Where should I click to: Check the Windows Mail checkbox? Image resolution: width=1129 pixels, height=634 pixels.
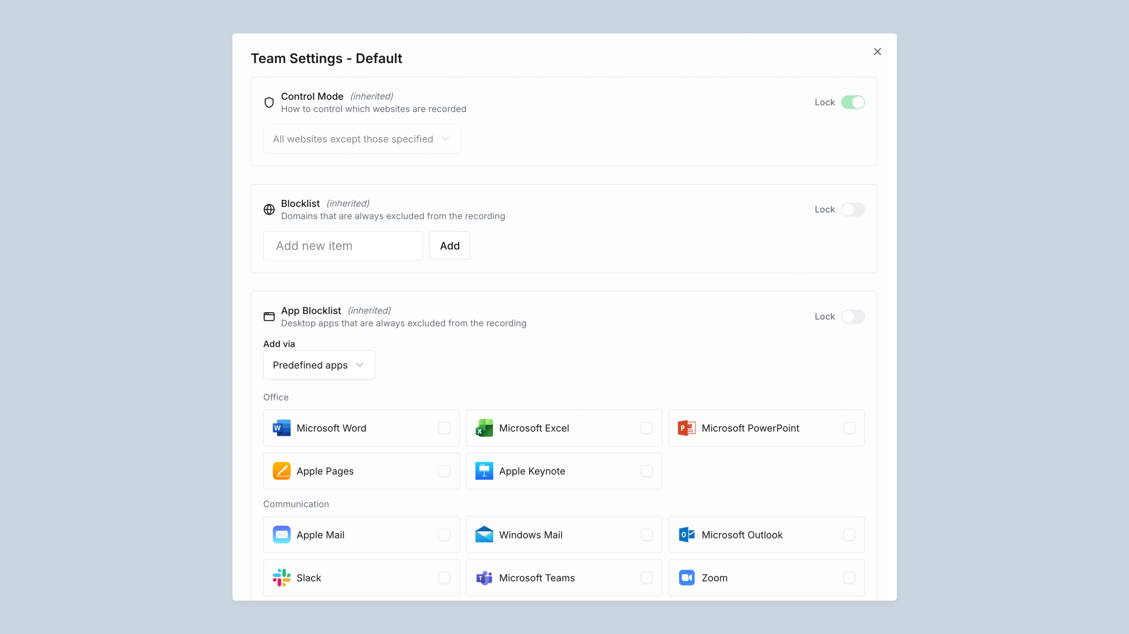646,535
